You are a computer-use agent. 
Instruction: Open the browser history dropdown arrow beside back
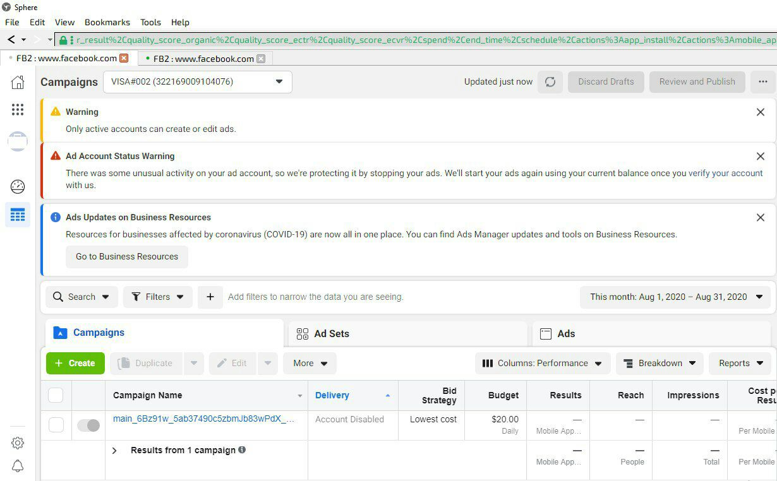[x=24, y=40]
